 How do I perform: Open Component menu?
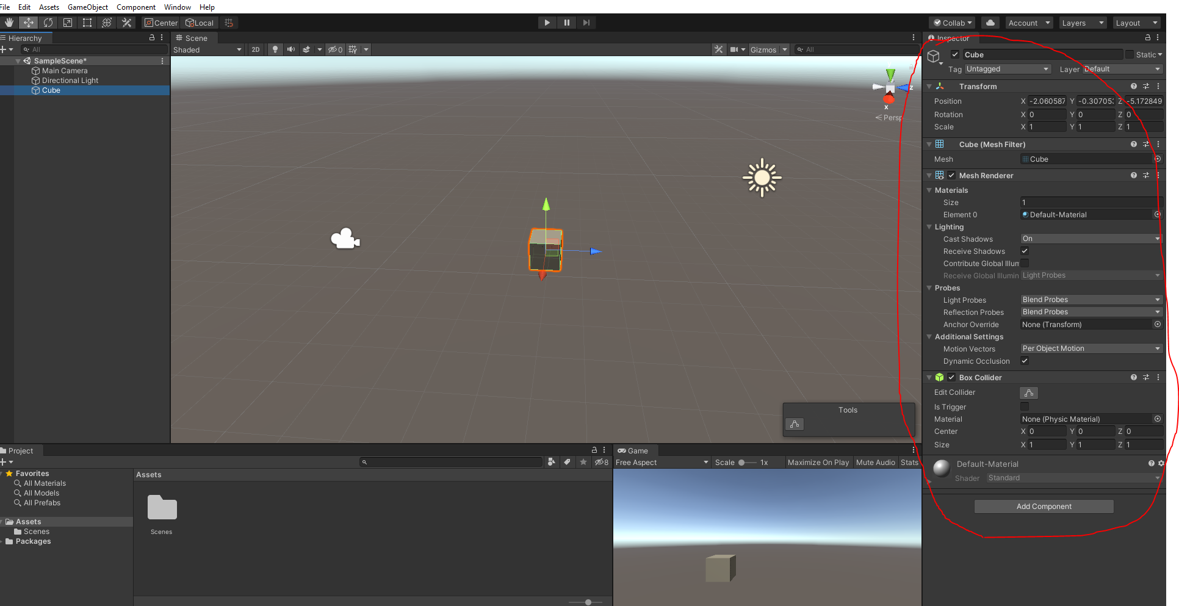(x=136, y=7)
